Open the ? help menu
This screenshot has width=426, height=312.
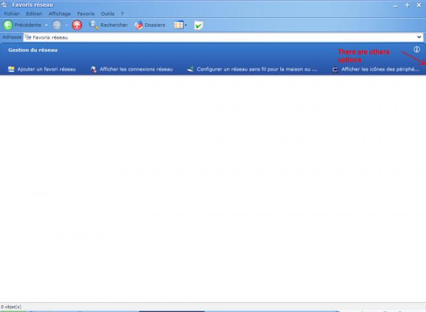[x=122, y=13]
